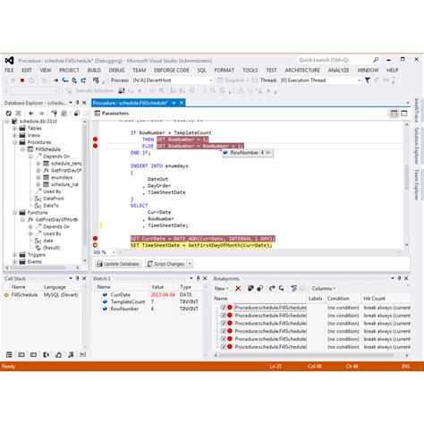Expand the Views folder node
Screen dimensions: 424x424
[14, 135]
